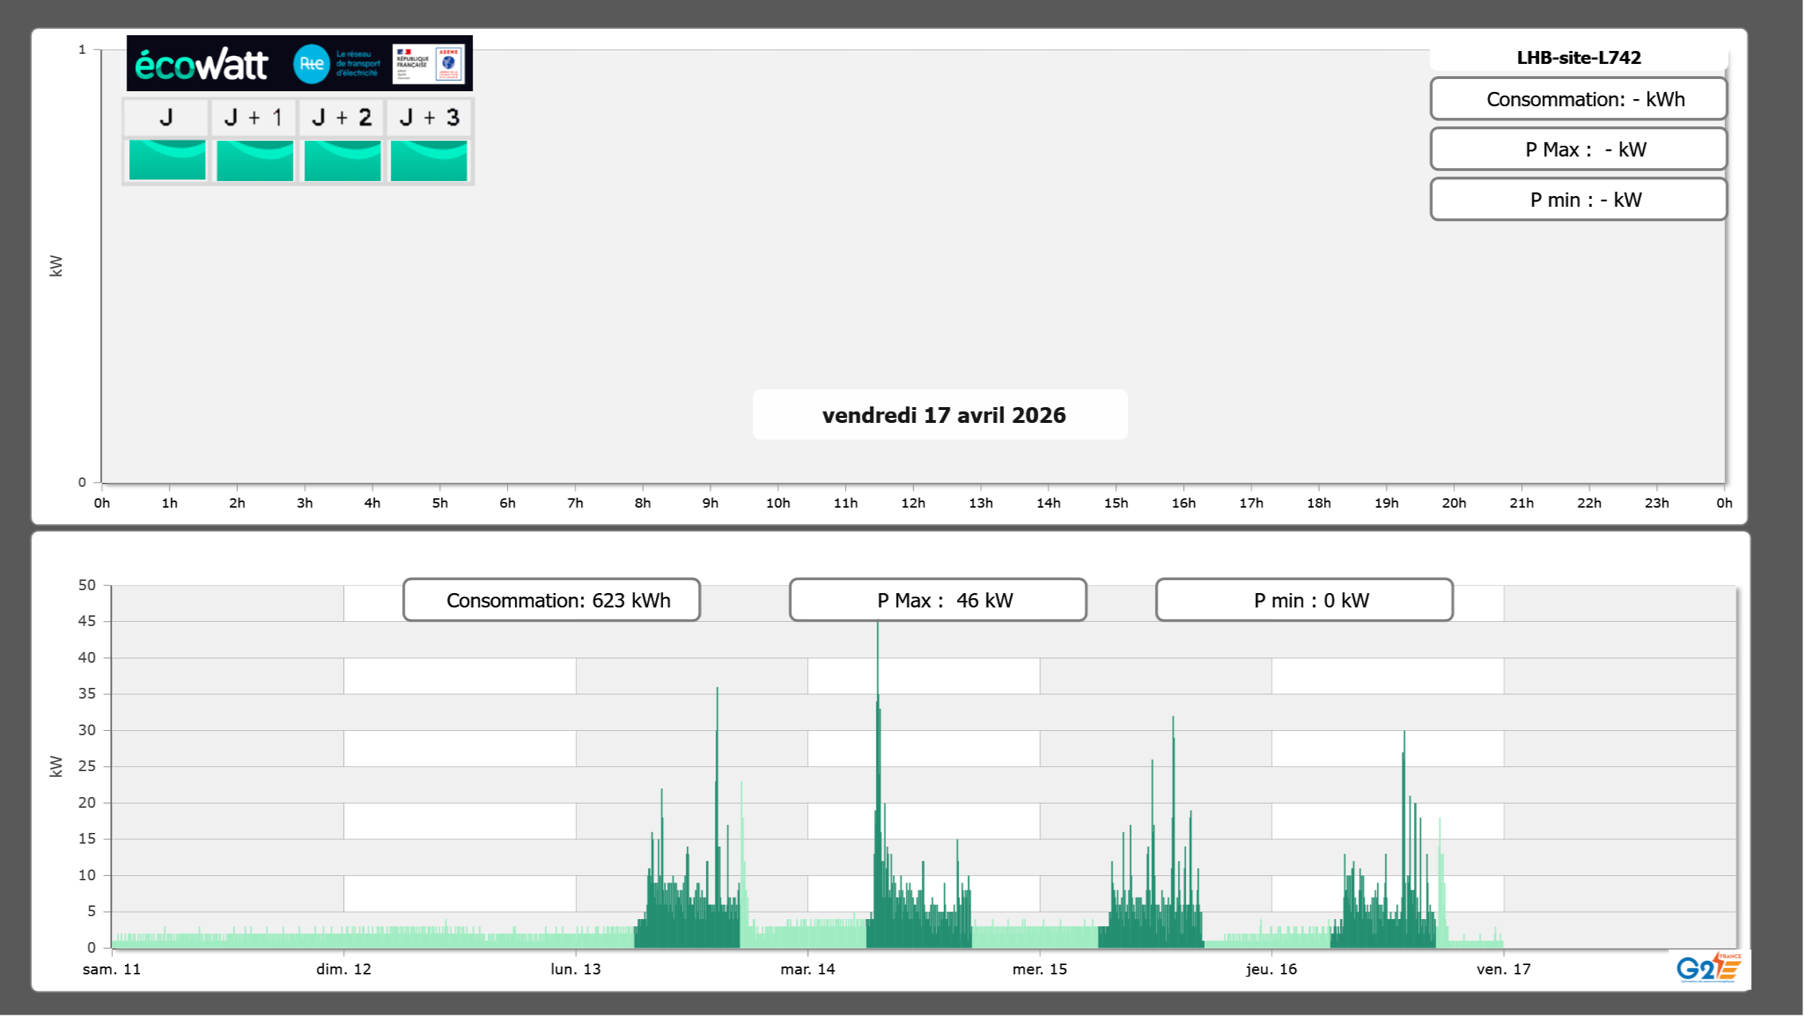
Task: Click the daily Consommation: - kWh box
Action: point(1578,99)
